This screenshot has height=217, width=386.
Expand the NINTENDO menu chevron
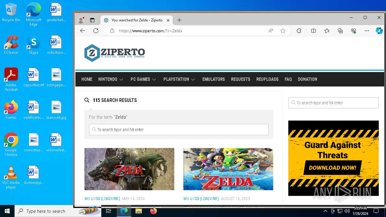[121, 80]
